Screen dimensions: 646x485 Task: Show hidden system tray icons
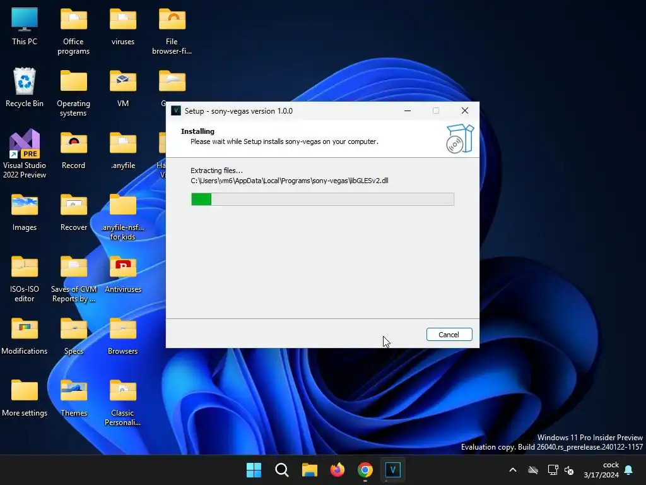click(513, 470)
